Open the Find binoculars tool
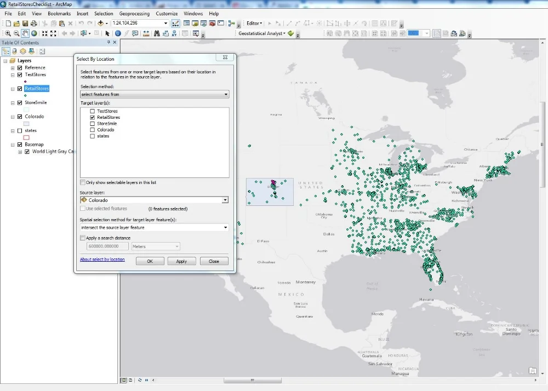The width and height of the screenshot is (548, 391). pos(157,33)
